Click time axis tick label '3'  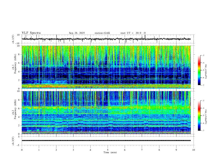[73, 150]
